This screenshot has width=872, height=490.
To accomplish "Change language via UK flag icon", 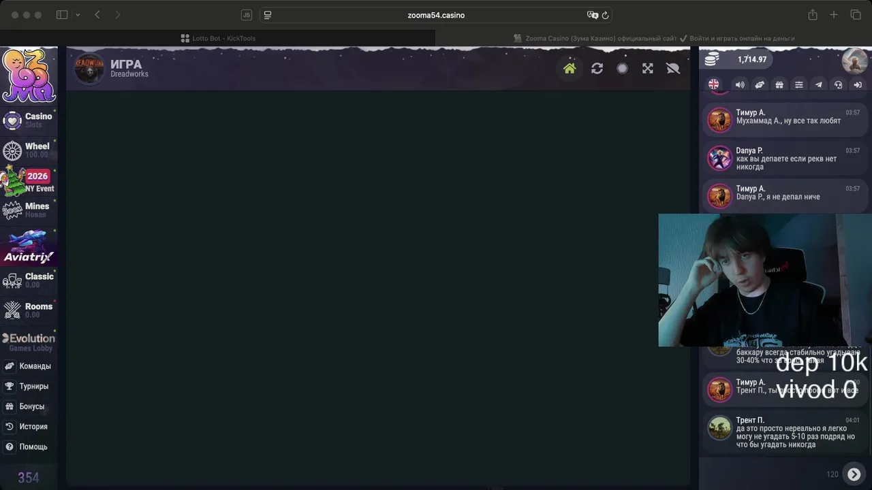I will pyautogui.click(x=713, y=84).
